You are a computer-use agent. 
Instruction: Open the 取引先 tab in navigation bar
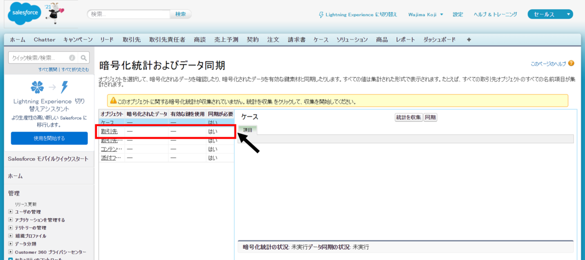pos(132,39)
